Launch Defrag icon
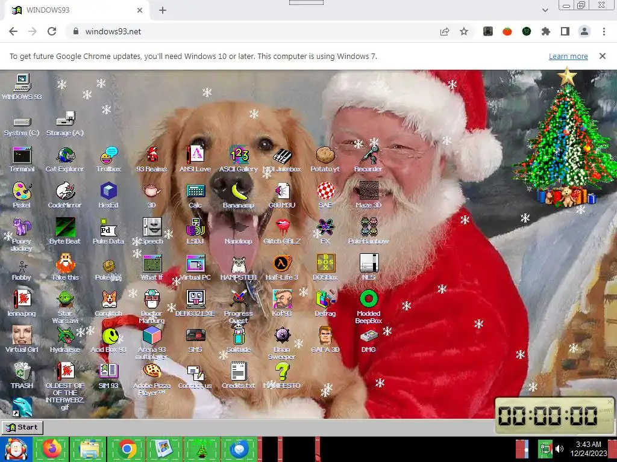Screen dimensions: 617x462 click(x=325, y=303)
